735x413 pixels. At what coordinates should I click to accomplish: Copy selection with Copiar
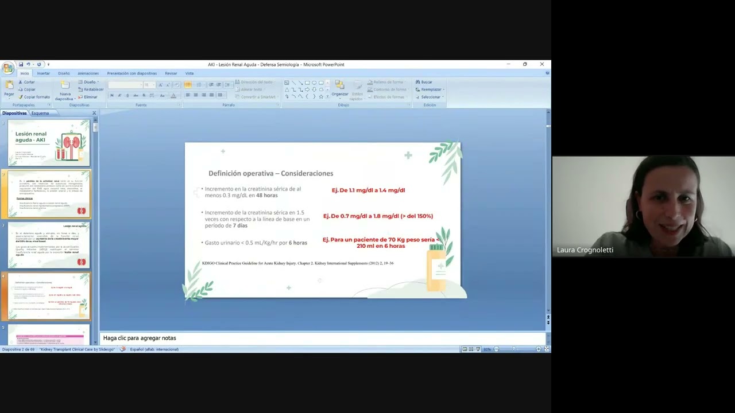click(x=26, y=89)
